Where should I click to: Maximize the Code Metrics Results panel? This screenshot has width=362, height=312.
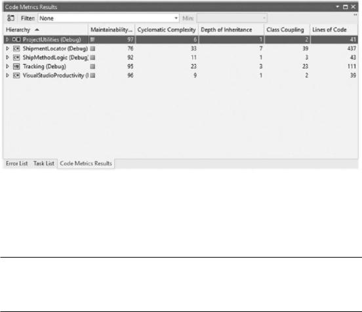[346, 7]
